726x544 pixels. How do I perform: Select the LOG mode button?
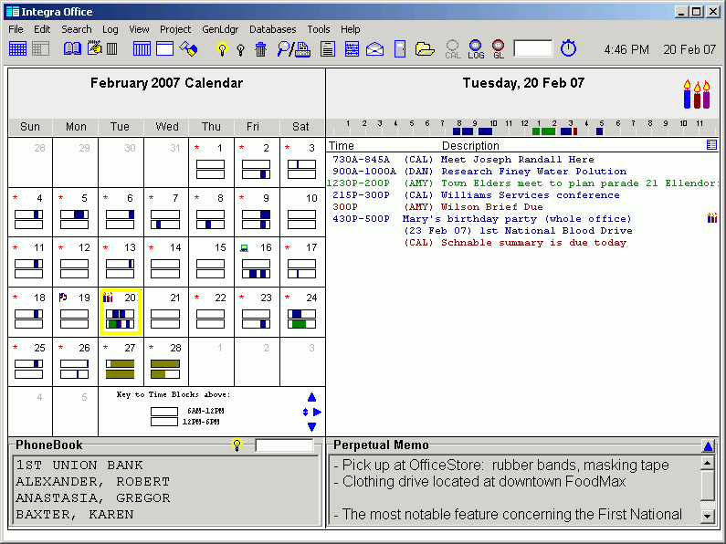pyautogui.click(x=476, y=49)
